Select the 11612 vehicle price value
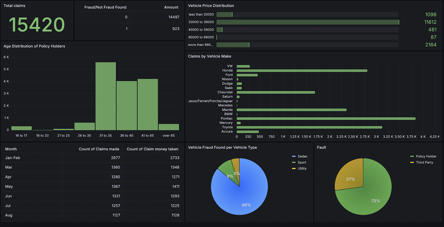The width and height of the screenshot is (444, 227). 430,22
